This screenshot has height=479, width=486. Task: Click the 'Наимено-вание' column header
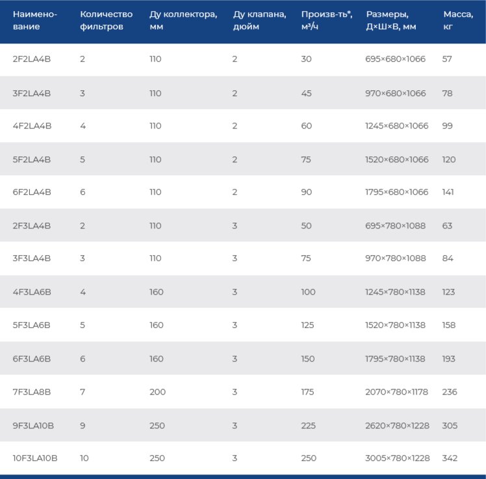pos(34,20)
